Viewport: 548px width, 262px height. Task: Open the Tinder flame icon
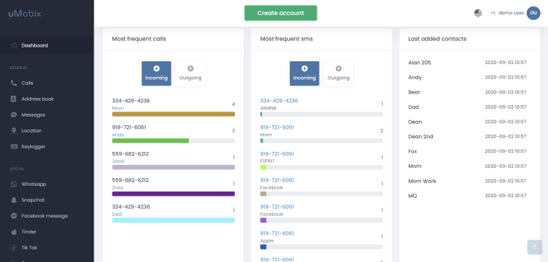(14, 232)
